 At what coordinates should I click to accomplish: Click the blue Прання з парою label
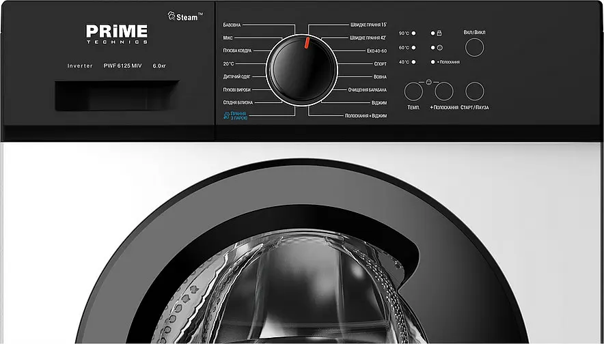(x=239, y=116)
